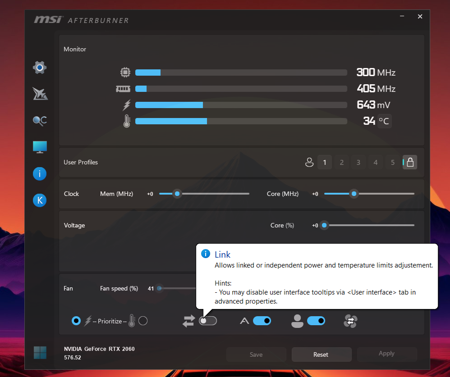Click the Apply button
The height and width of the screenshot is (377, 450).
(x=387, y=354)
